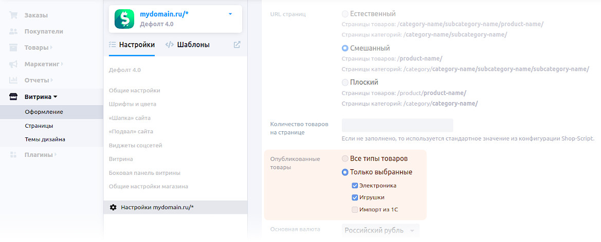Open Заказы in main menu

point(36,15)
